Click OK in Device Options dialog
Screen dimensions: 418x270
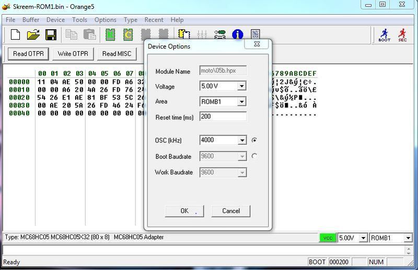tap(184, 211)
